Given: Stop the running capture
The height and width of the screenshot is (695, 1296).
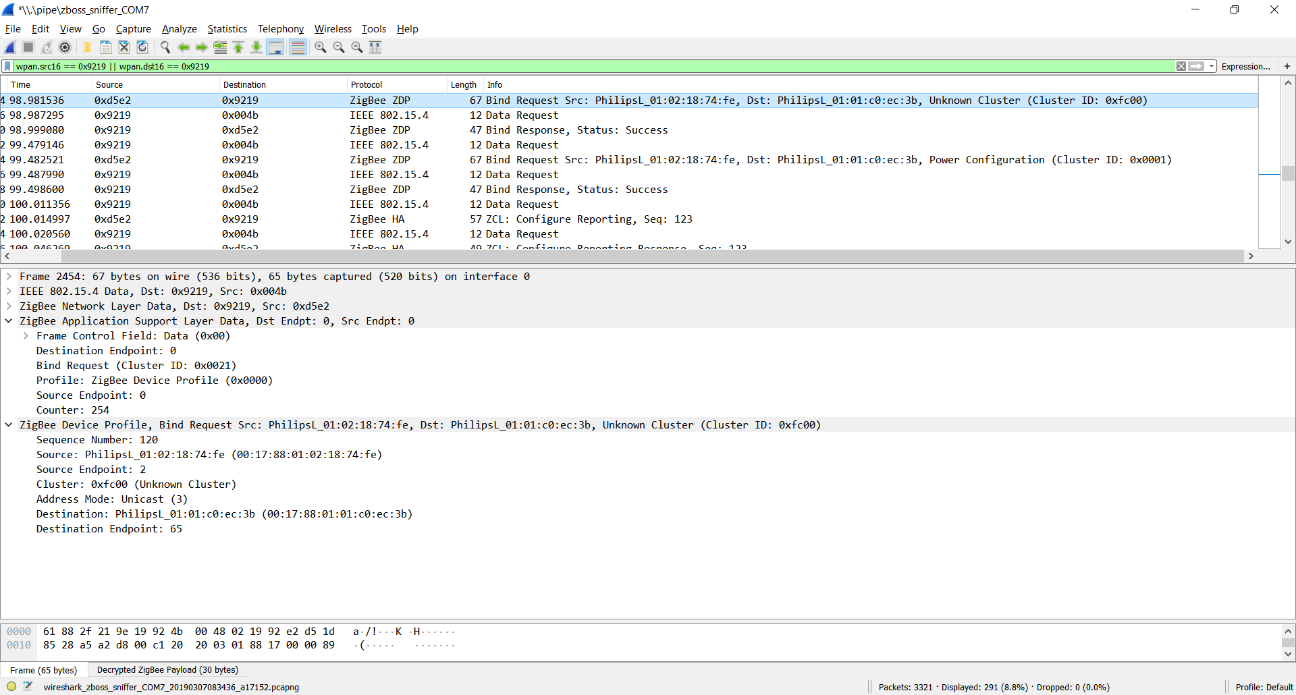Looking at the screenshot, I should (28, 47).
